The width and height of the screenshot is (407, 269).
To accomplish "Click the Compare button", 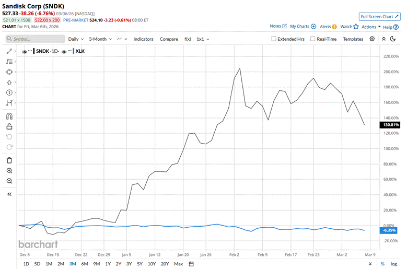I will coord(169,39).
